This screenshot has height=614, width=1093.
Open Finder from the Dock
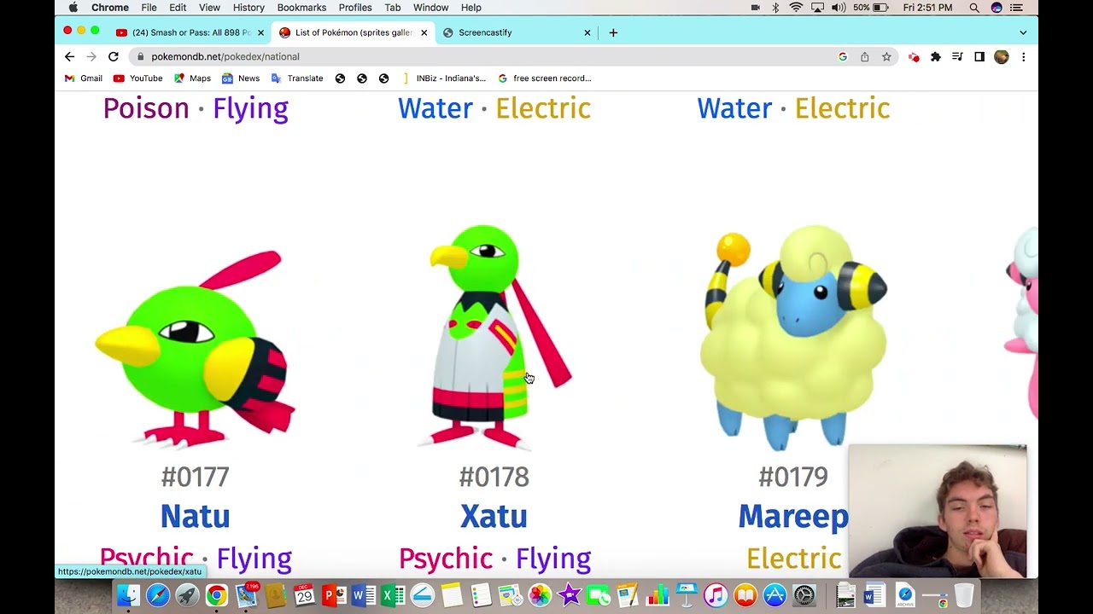click(x=129, y=595)
